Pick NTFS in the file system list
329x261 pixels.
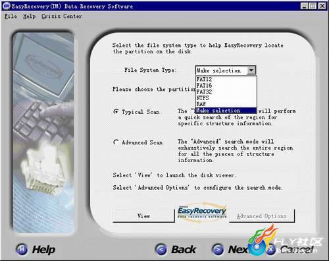[226, 98]
